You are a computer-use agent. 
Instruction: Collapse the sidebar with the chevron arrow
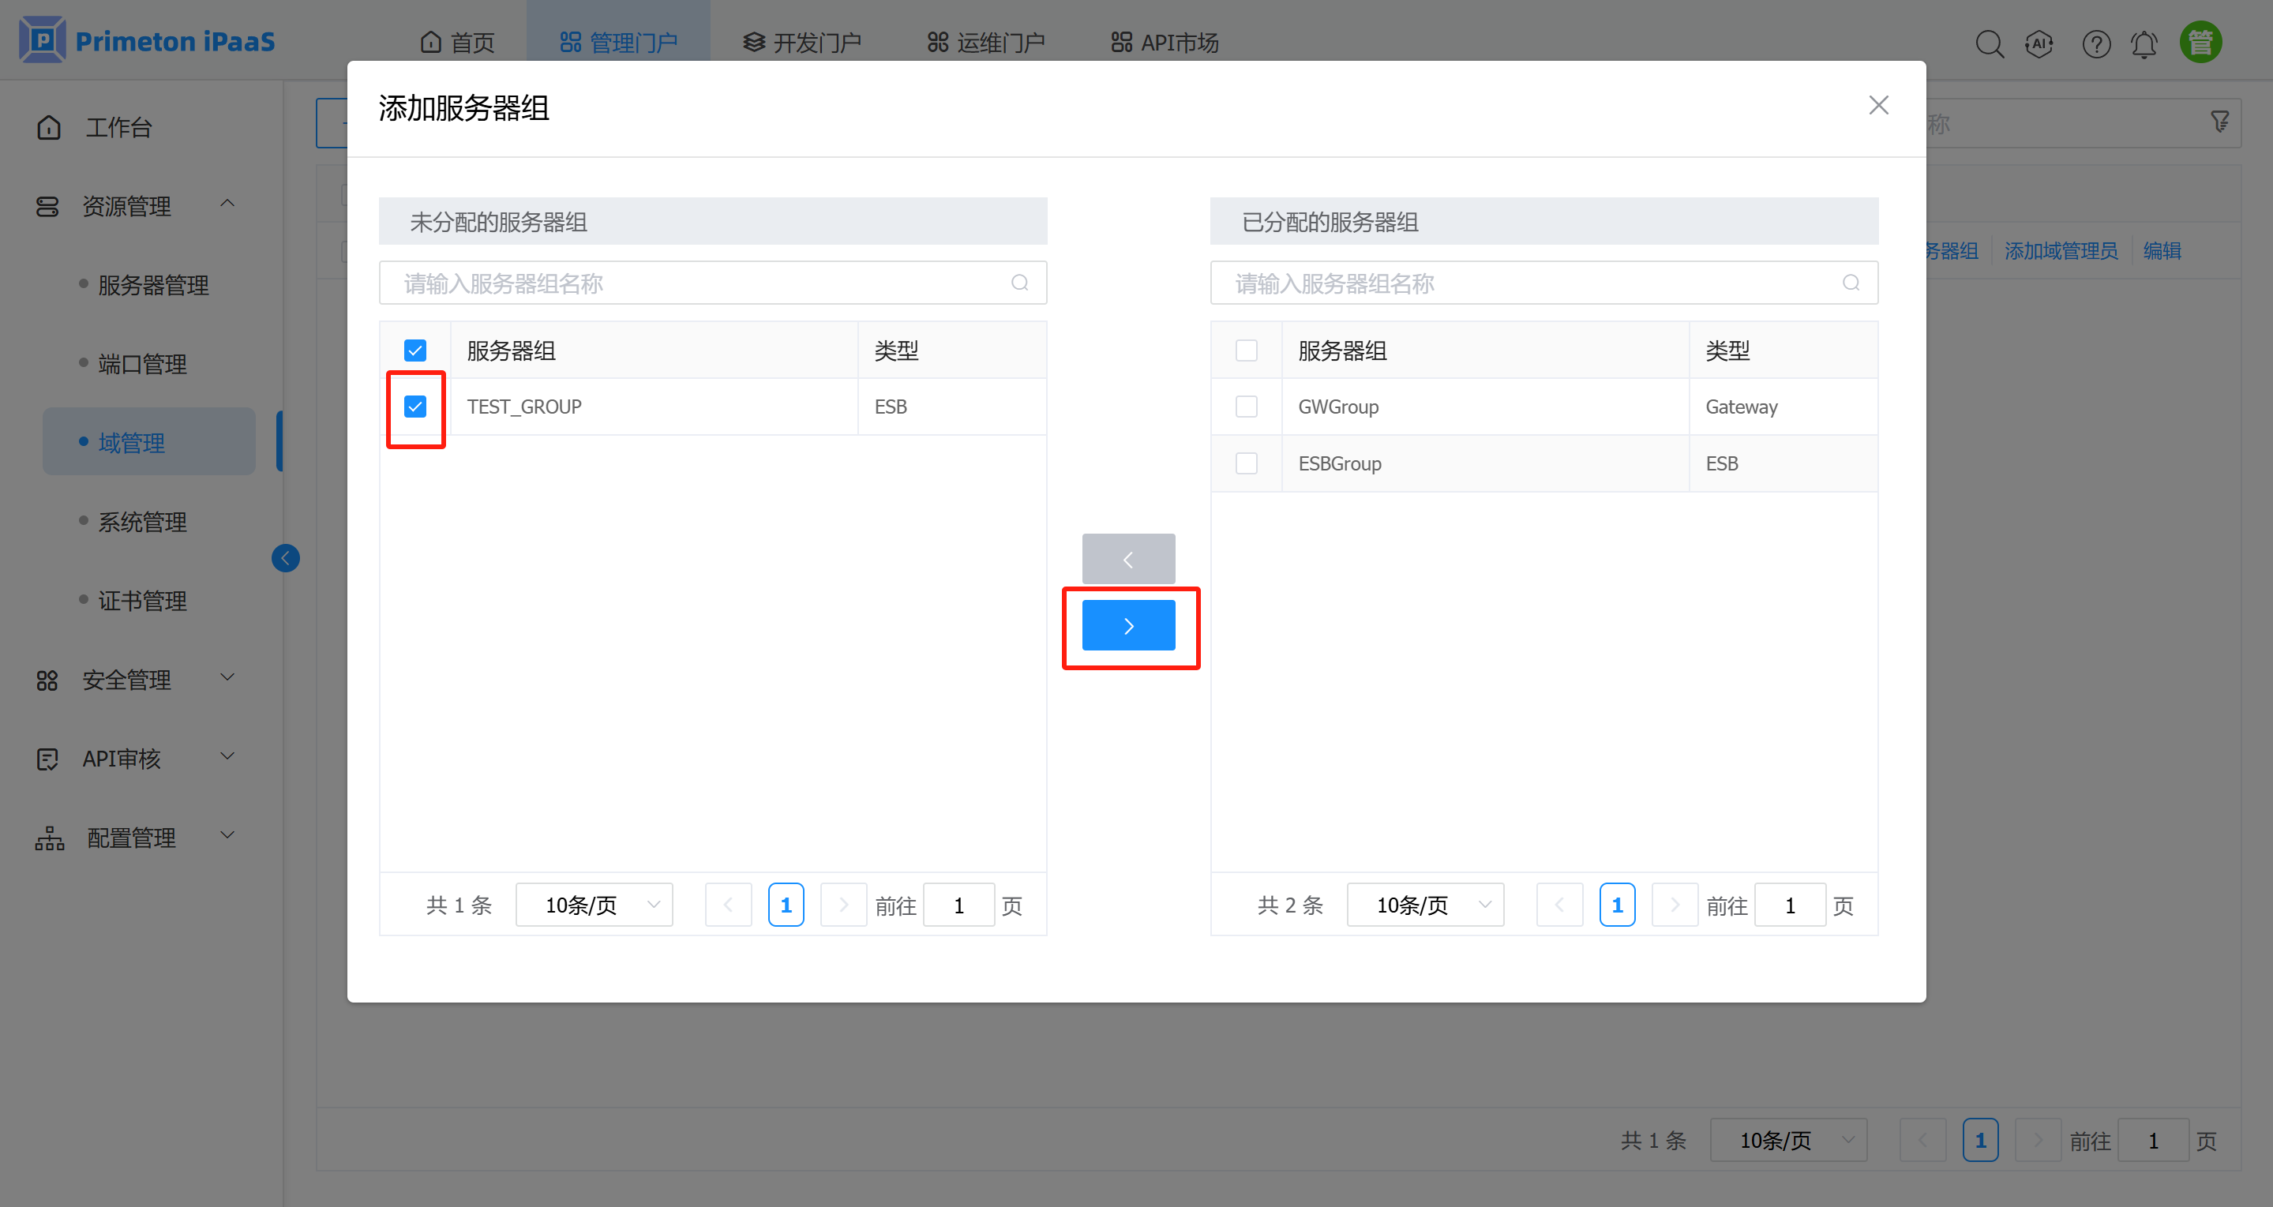click(285, 557)
